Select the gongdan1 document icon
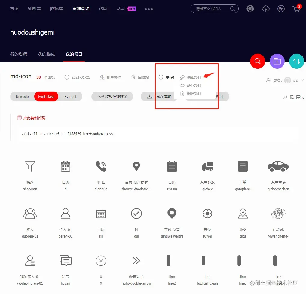This screenshot has width=306, height=294. click(x=243, y=166)
